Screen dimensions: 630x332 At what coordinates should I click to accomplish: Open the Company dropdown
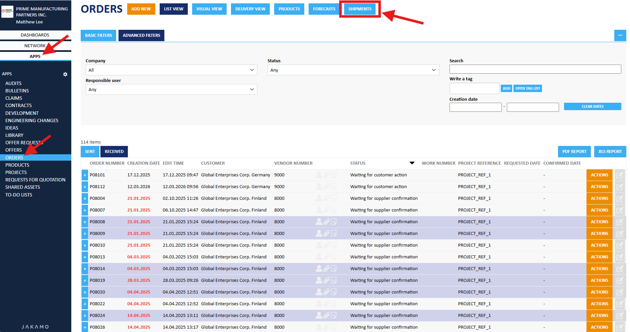(171, 70)
